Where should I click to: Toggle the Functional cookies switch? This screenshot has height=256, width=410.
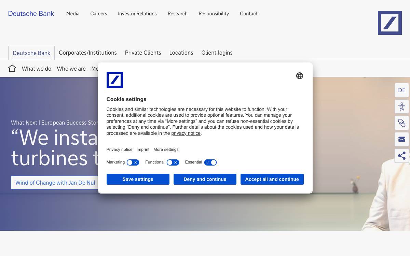(x=173, y=162)
